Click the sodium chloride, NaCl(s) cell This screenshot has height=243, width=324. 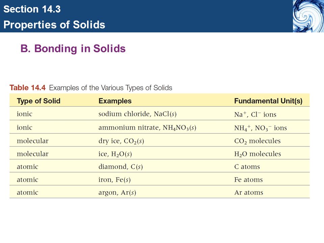tap(137, 114)
